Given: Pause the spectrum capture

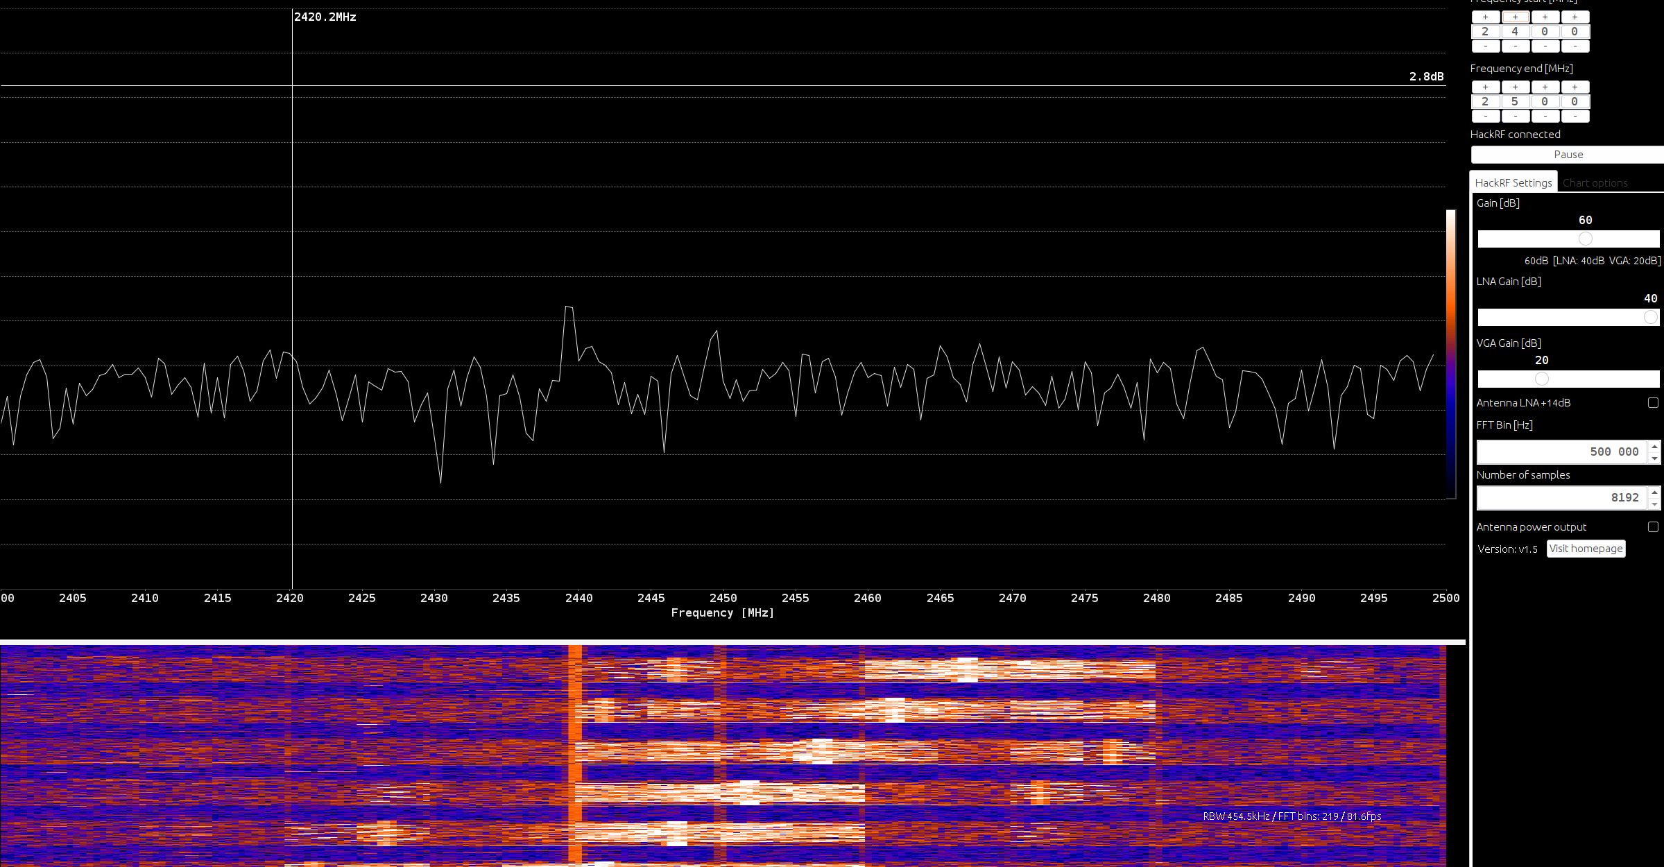Looking at the screenshot, I should tap(1568, 155).
